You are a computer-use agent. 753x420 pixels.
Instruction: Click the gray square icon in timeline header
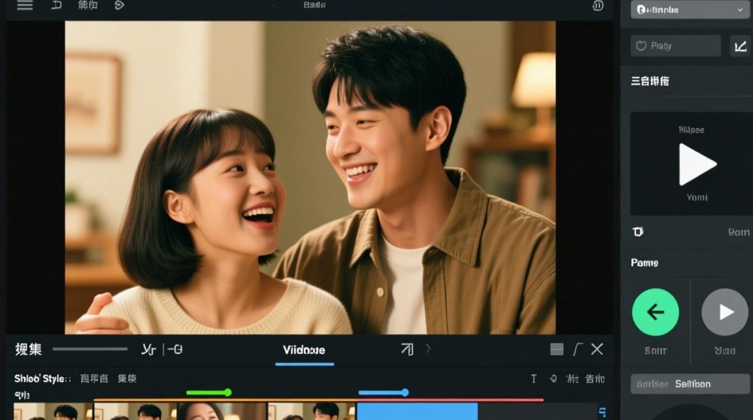557,350
